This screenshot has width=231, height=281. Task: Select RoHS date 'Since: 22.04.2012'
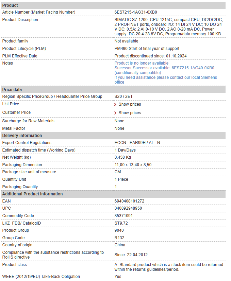[131, 255]
